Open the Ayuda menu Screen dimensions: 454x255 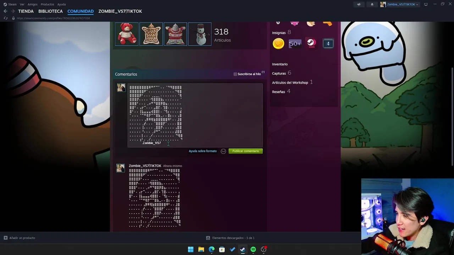61,4
